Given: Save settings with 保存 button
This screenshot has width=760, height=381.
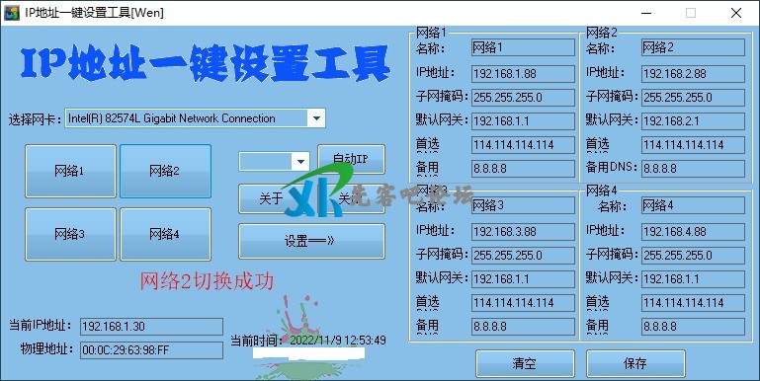Looking at the screenshot, I should point(635,363).
